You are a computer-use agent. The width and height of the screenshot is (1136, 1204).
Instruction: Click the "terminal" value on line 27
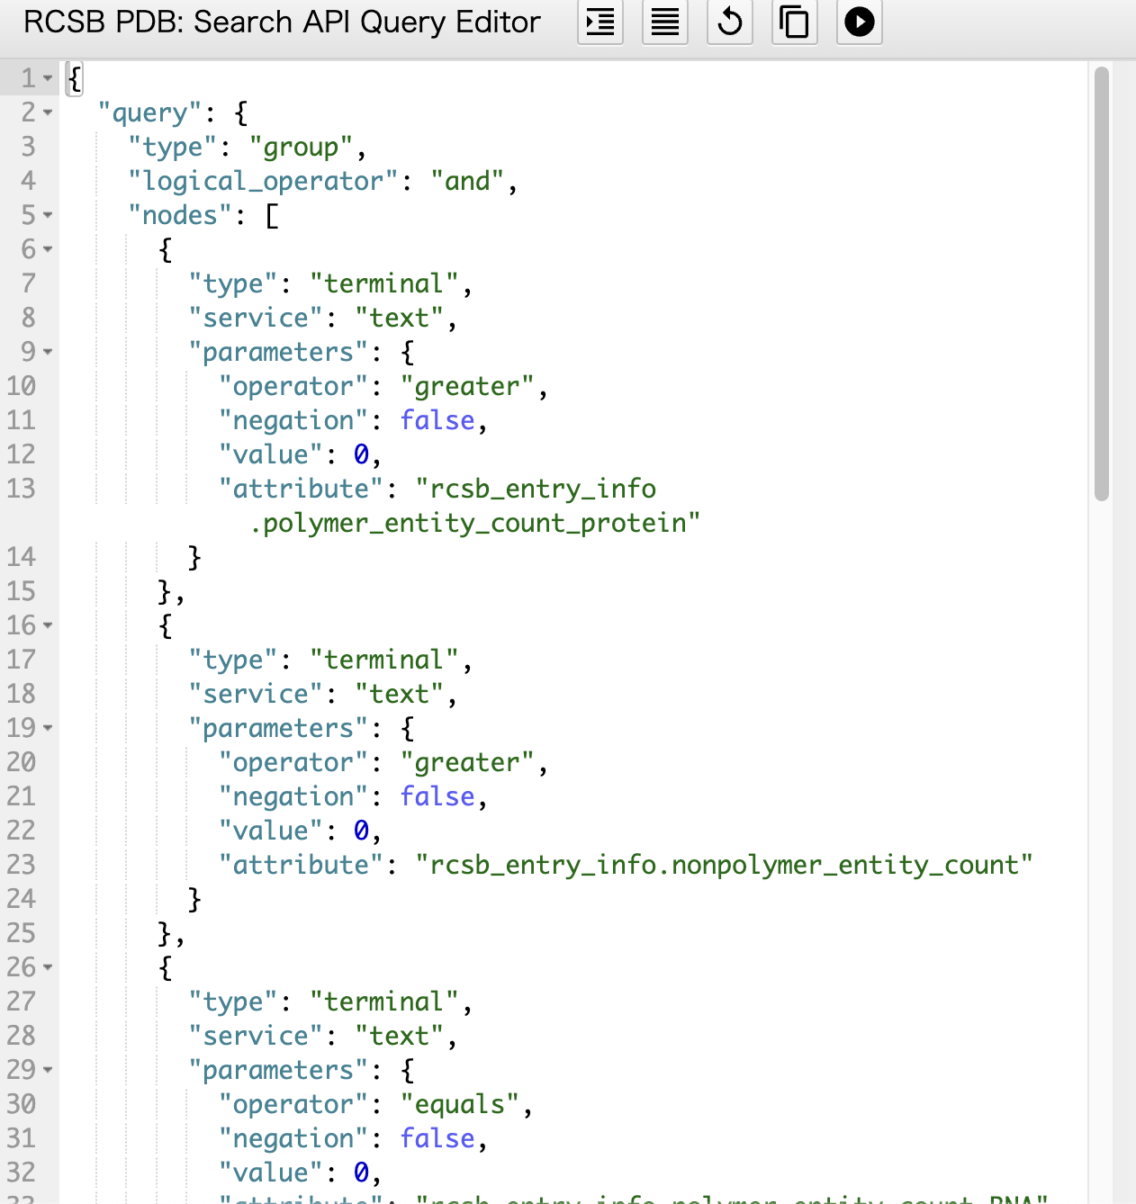click(384, 1002)
